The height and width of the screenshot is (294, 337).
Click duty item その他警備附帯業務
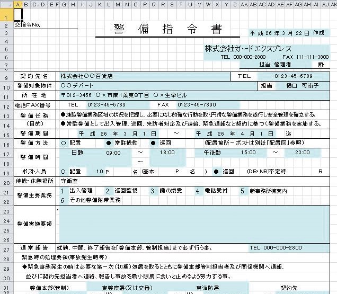(x=95, y=200)
